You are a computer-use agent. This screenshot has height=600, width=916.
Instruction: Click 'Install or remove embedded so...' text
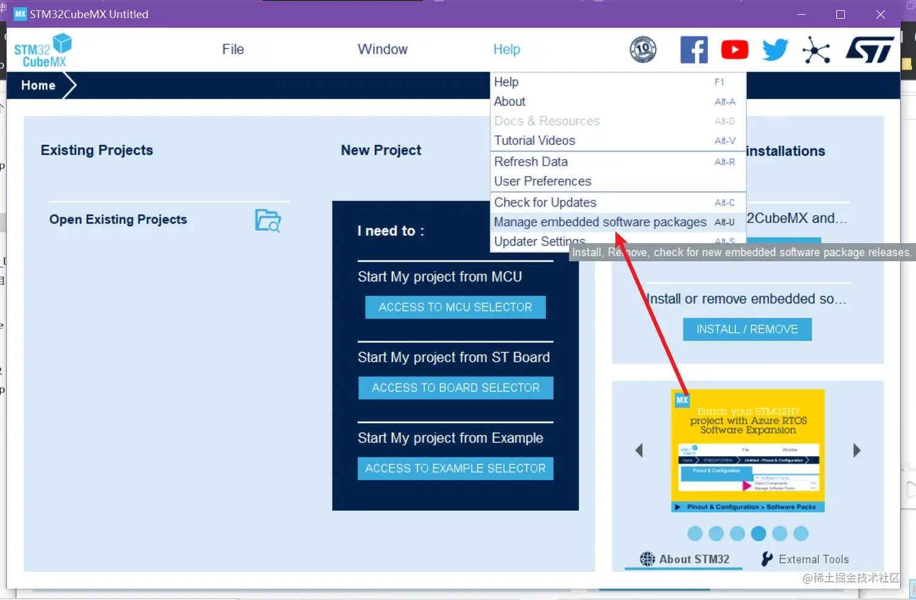(x=746, y=299)
